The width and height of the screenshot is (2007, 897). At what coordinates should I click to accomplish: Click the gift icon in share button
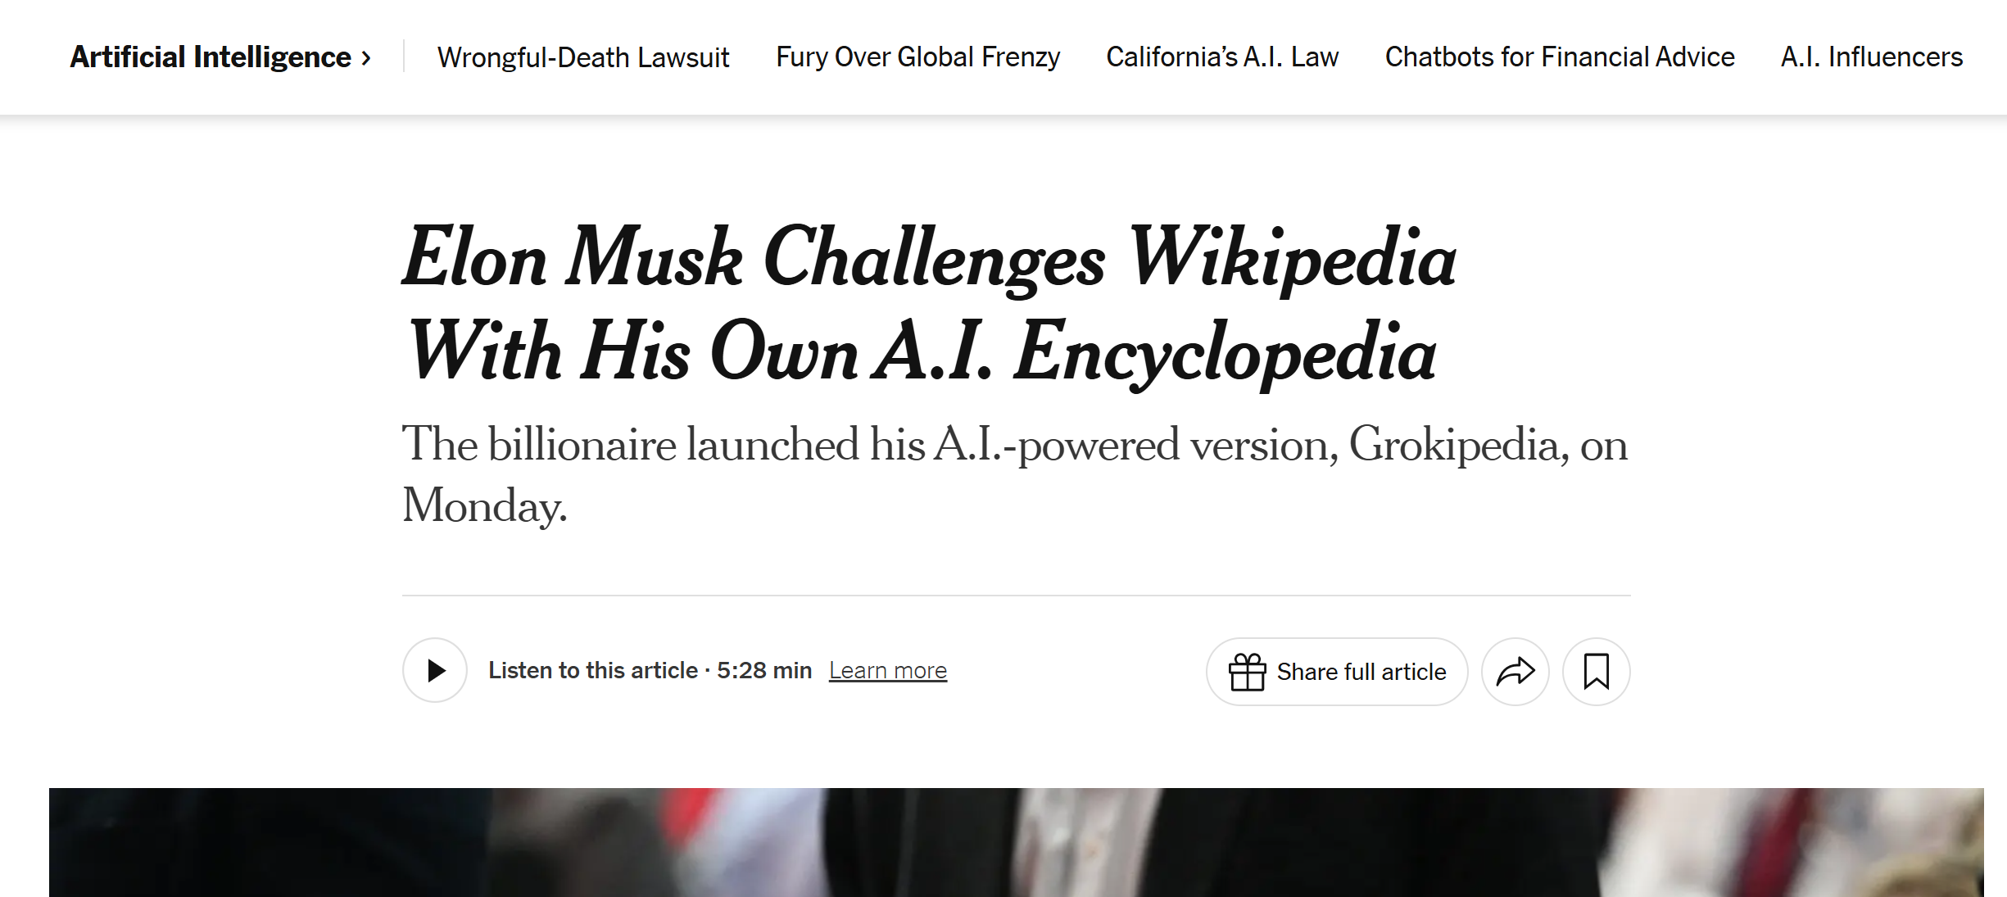click(1247, 672)
